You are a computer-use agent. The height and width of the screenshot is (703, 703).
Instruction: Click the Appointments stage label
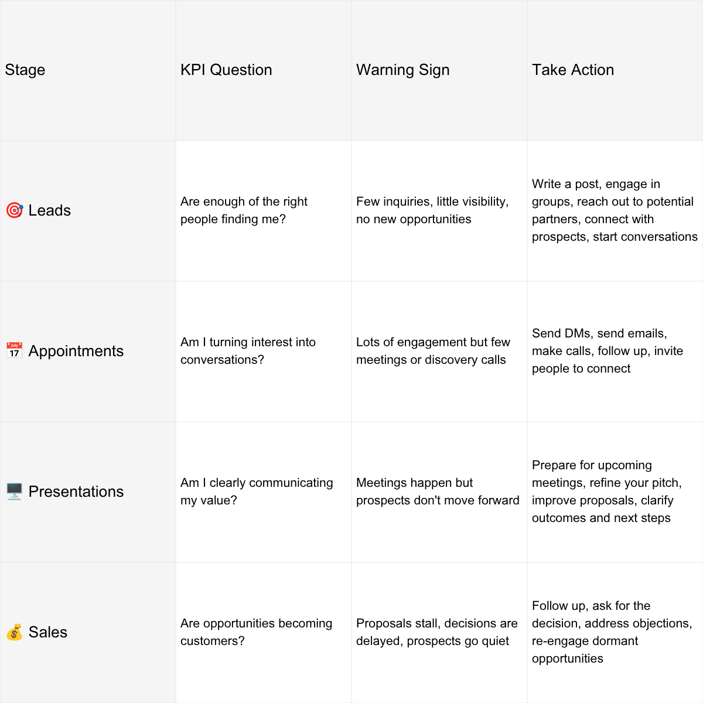(76, 351)
